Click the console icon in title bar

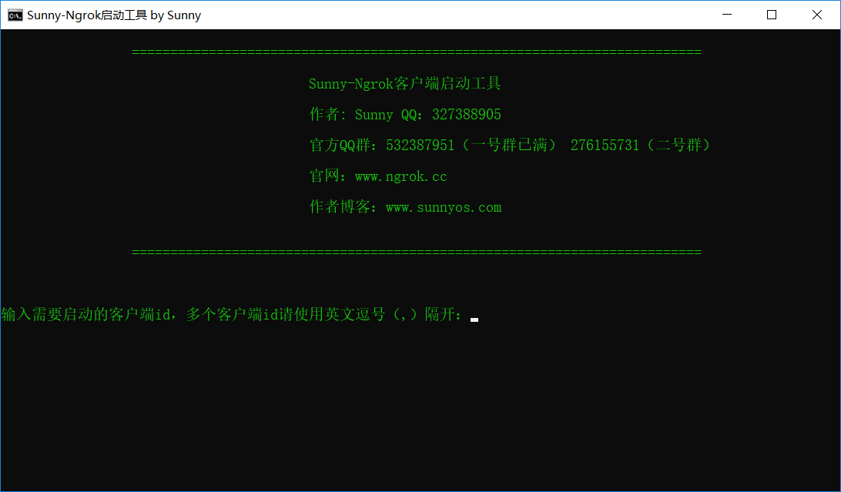pos(15,15)
